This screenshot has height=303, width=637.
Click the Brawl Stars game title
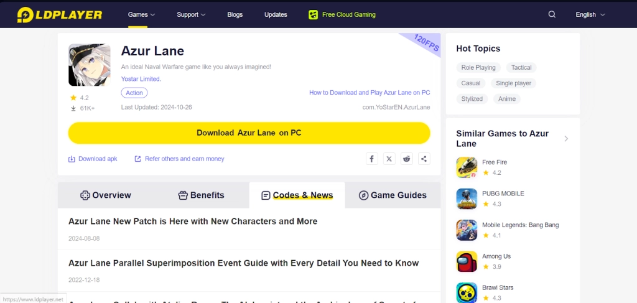tap(498, 287)
